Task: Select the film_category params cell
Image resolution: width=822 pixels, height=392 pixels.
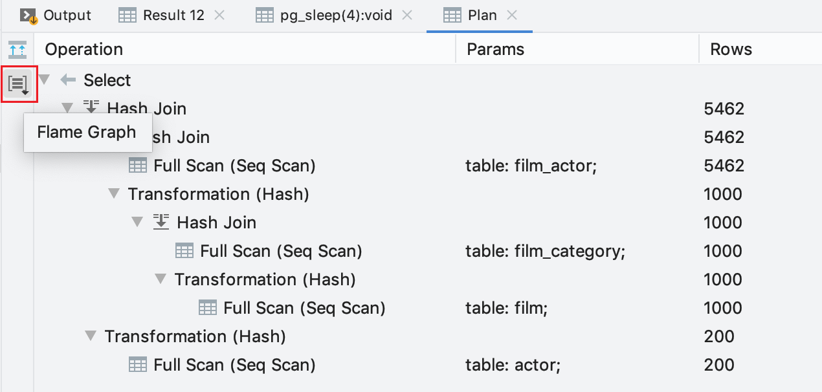Action: click(x=545, y=251)
